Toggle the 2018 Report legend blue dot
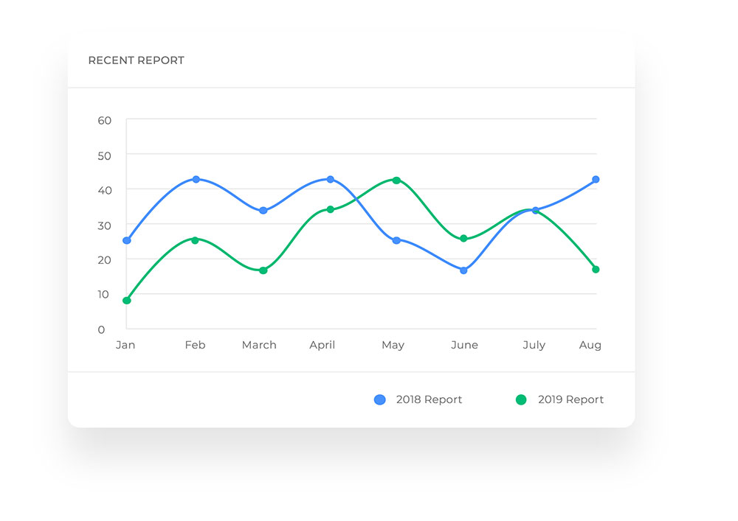Screen dimensions: 738x521 (x=380, y=399)
